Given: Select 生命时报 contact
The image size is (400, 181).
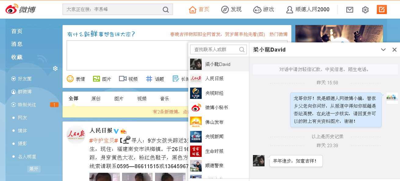Looking at the screenshot, I should (x=219, y=151).
